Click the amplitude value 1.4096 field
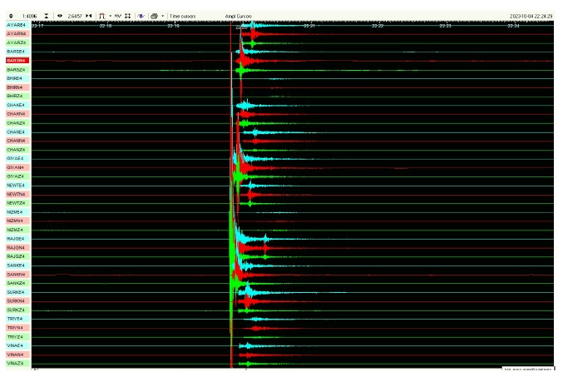563x377 pixels. point(29,16)
